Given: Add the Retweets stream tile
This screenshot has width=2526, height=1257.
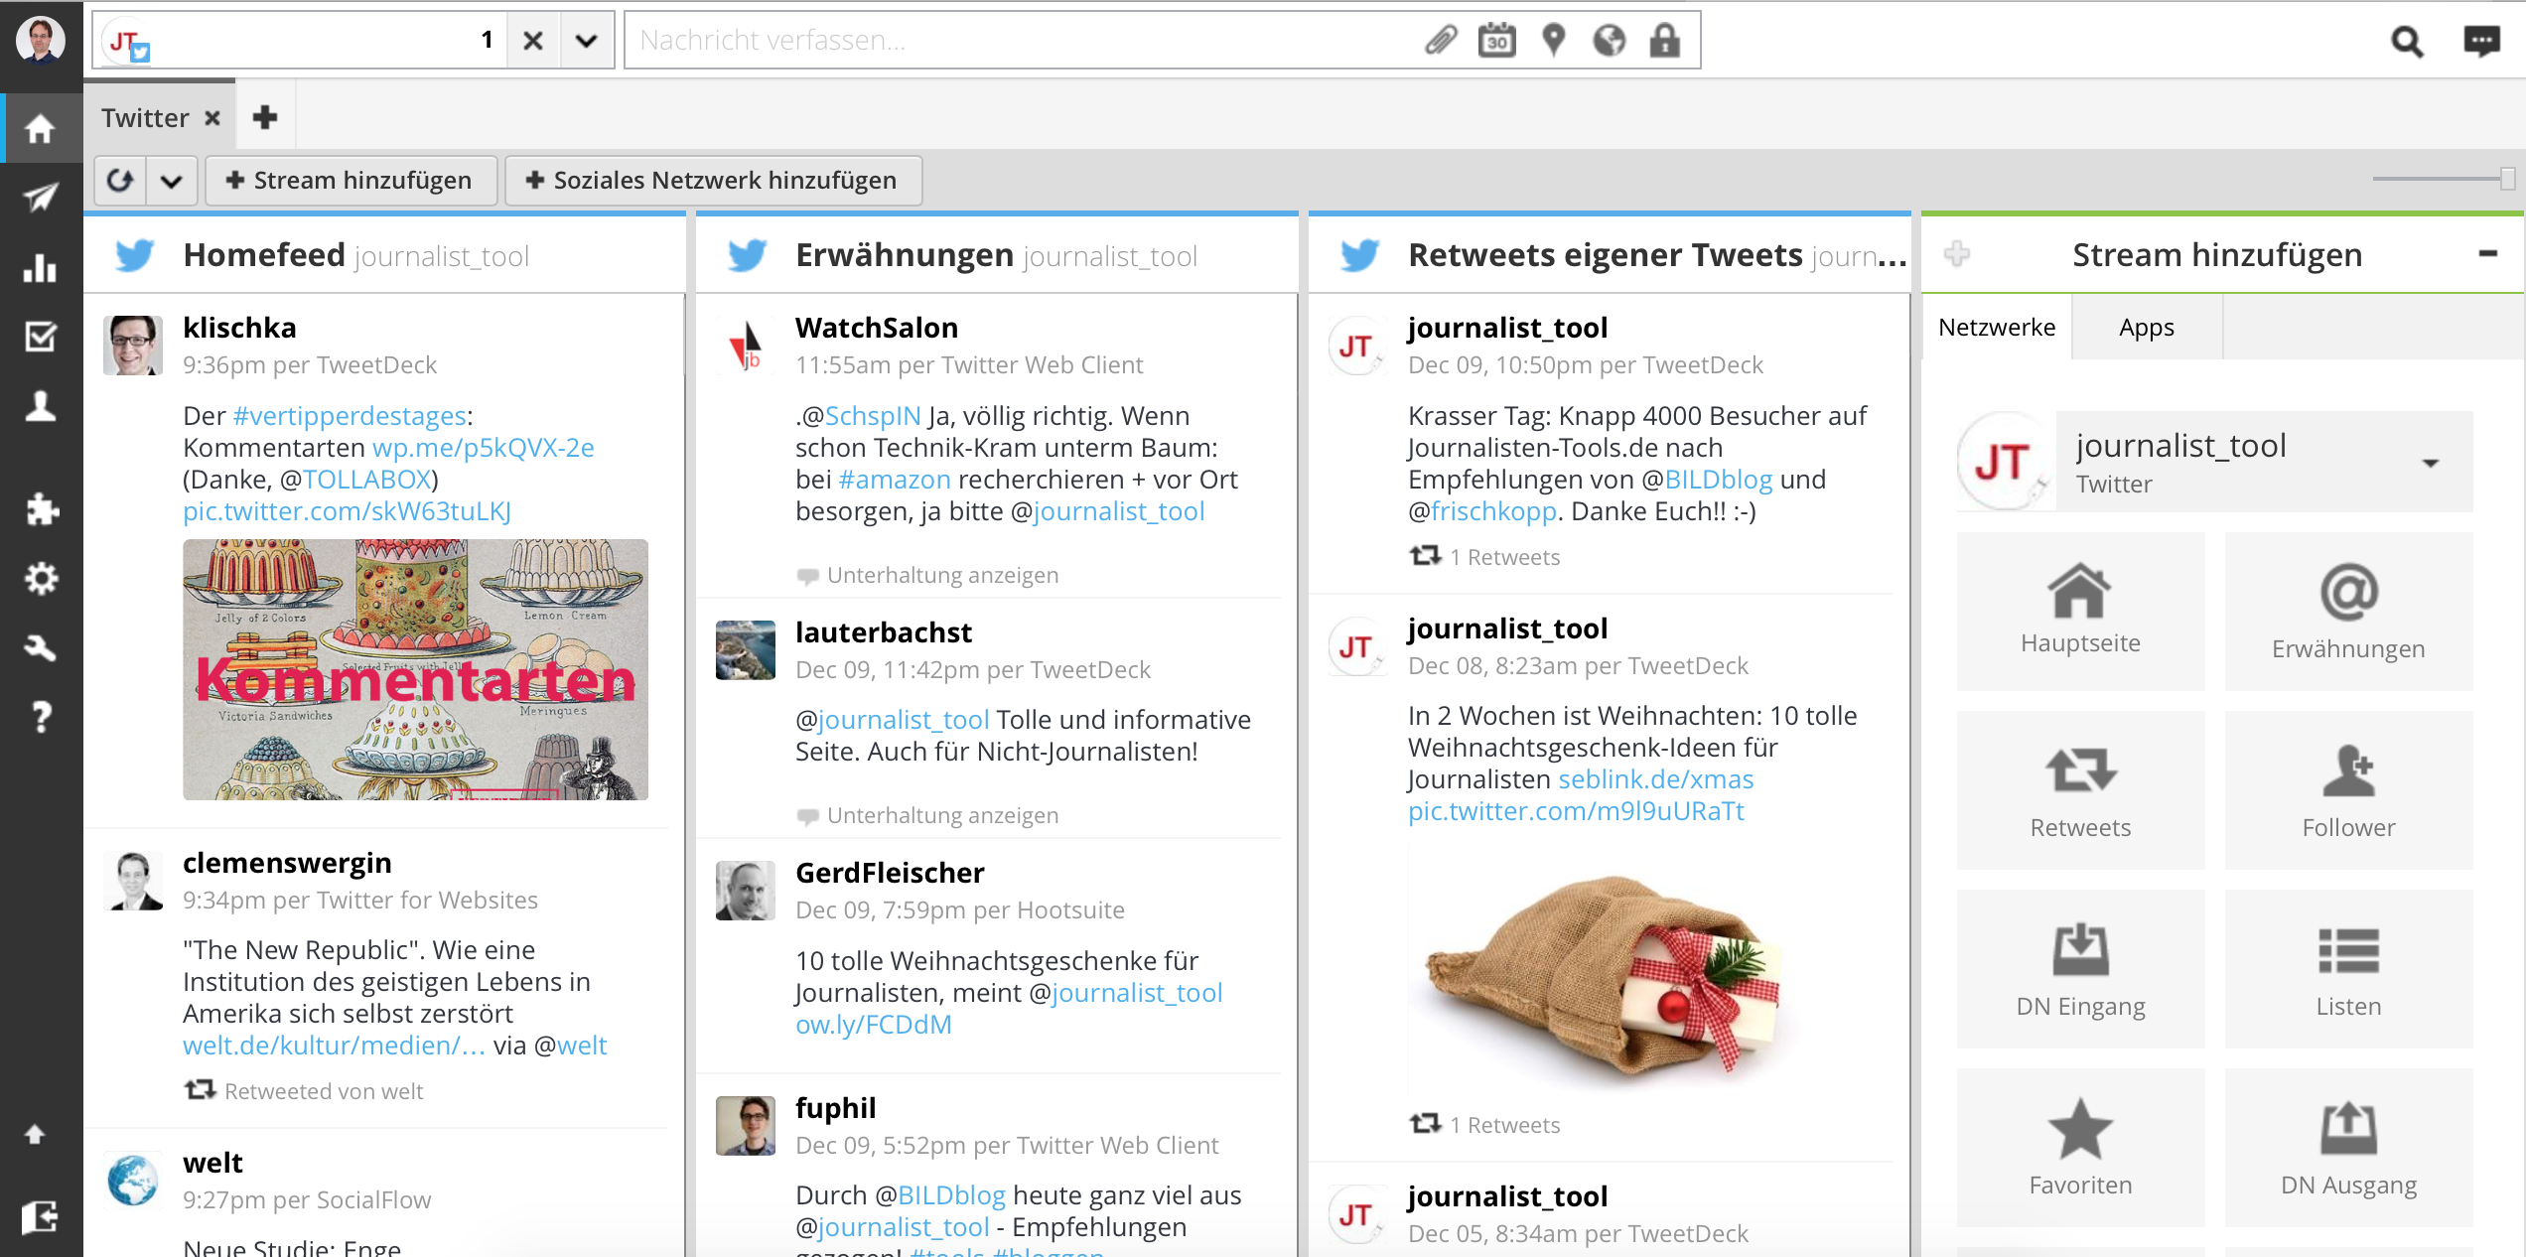Looking at the screenshot, I should coord(2080,790).
